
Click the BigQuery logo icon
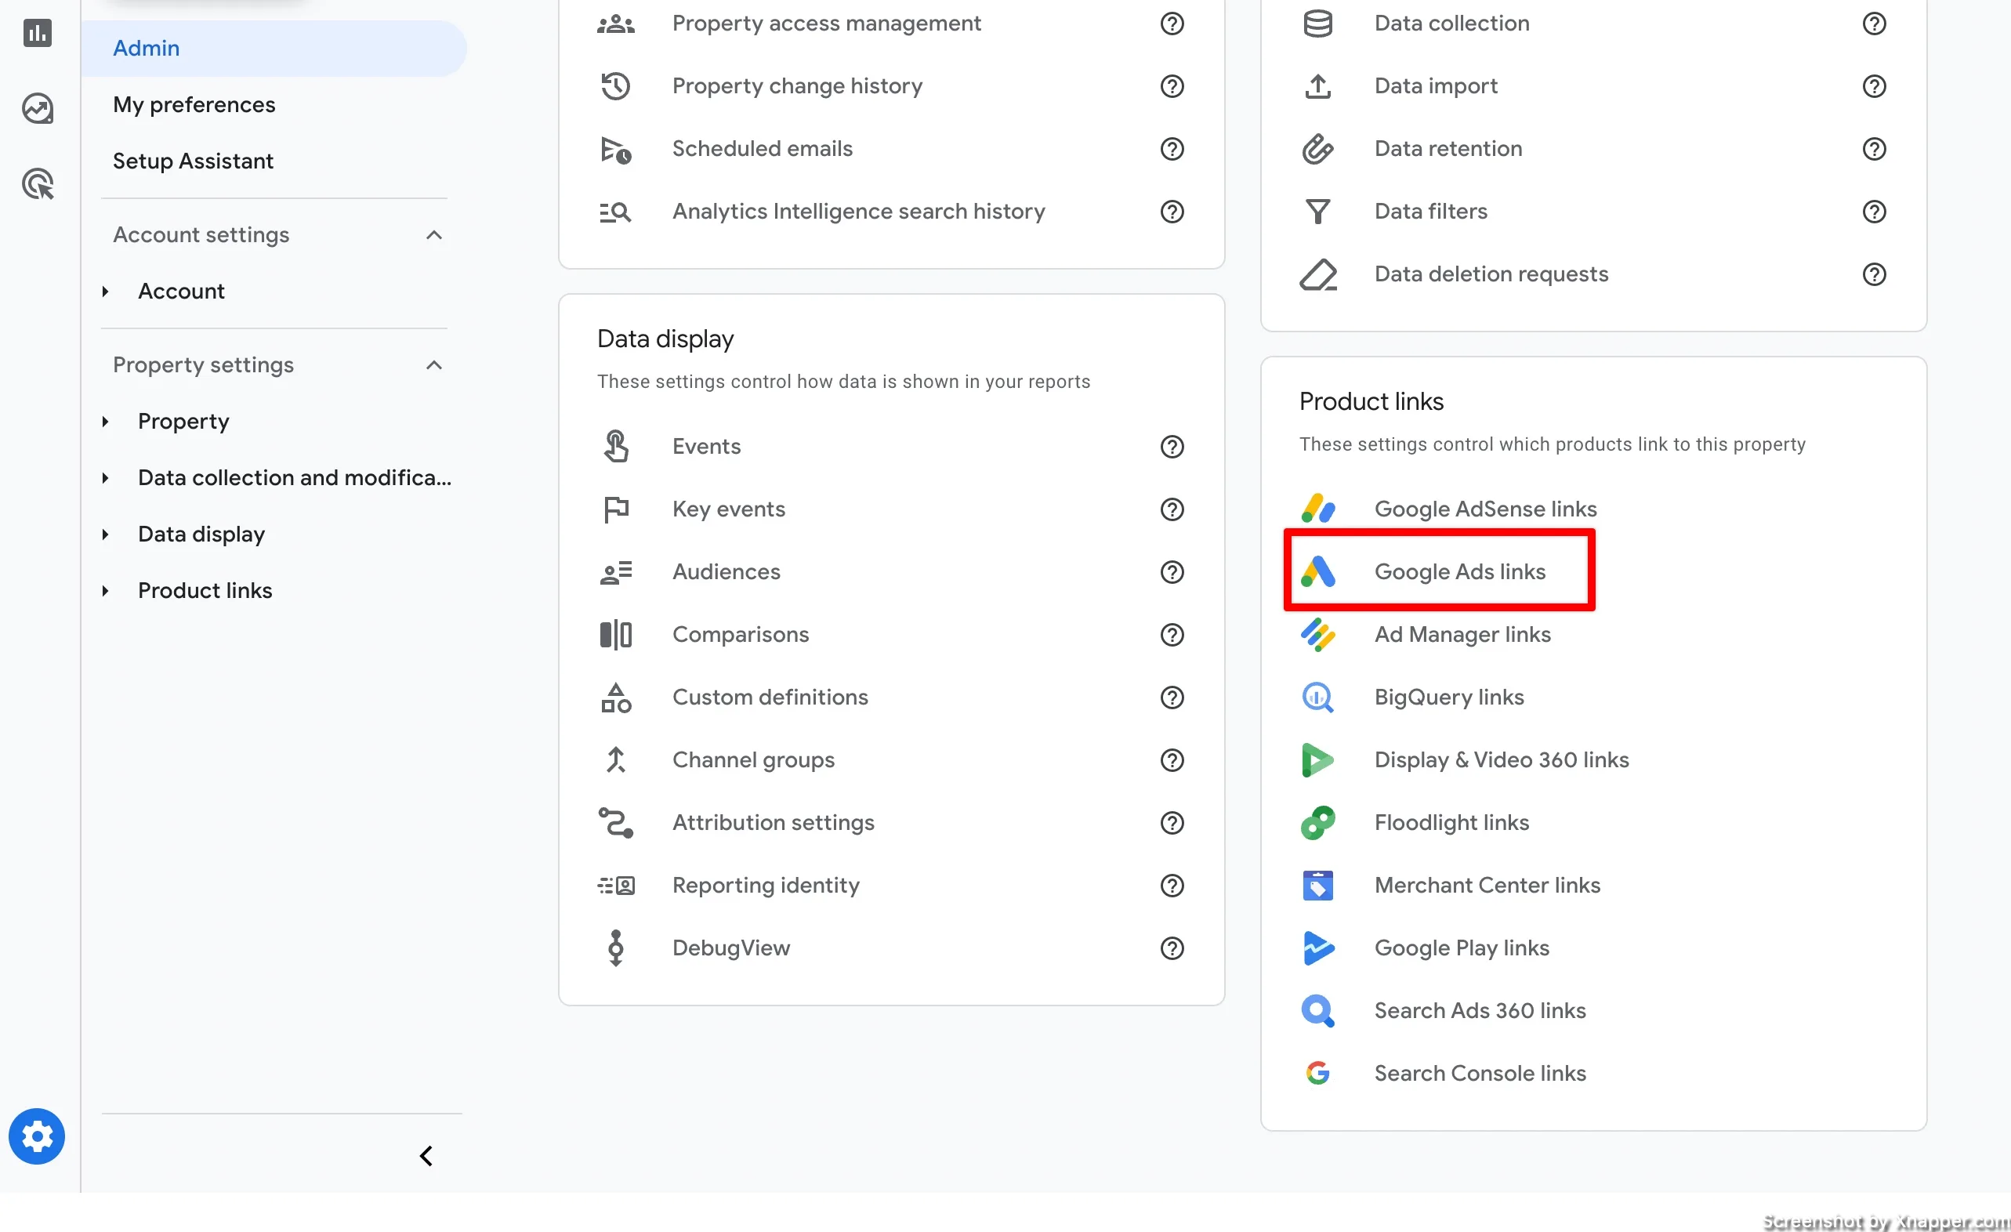tap(1317, 698)
